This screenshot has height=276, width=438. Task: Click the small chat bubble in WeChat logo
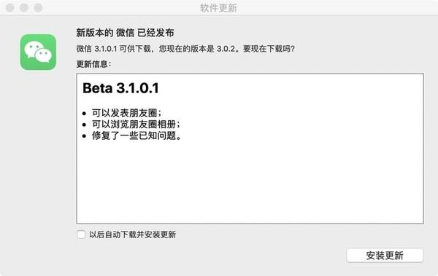[44, 55]
